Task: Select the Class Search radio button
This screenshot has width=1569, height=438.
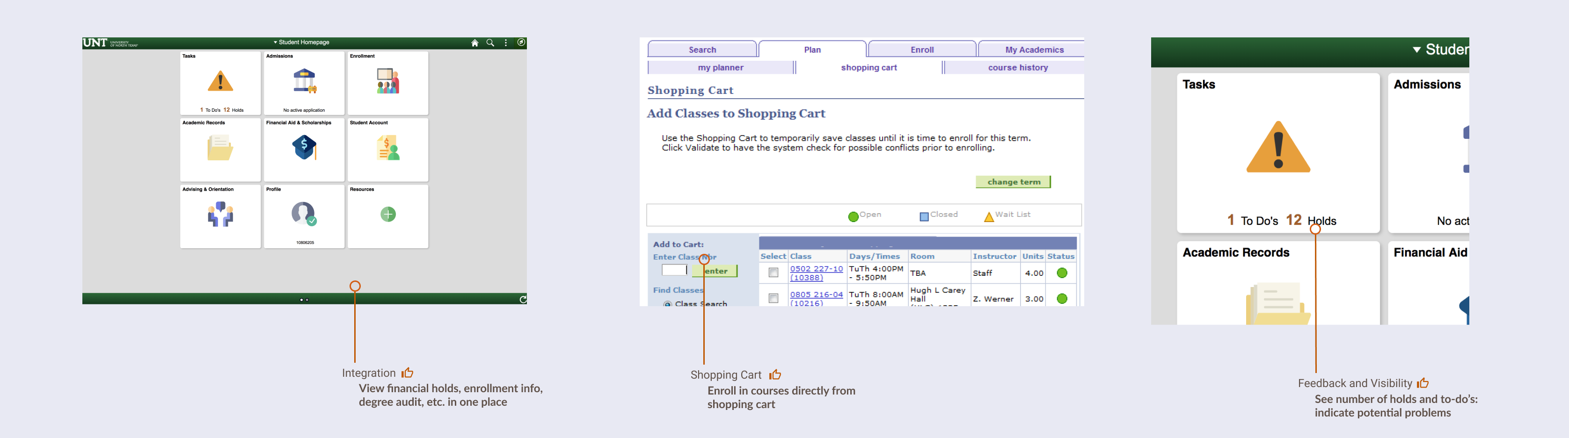Action: tap(668, 303)
